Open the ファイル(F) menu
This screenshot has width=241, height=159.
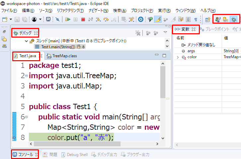[9, 10]
